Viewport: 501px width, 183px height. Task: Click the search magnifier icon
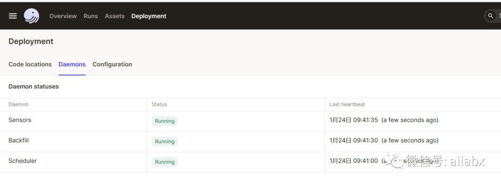(490, 16)
